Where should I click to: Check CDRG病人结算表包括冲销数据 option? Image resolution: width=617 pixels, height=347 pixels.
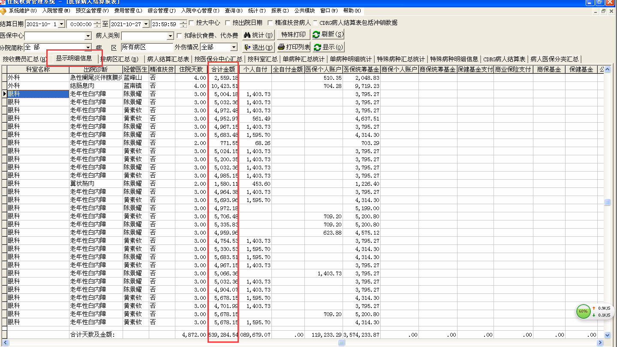(315, 23)
